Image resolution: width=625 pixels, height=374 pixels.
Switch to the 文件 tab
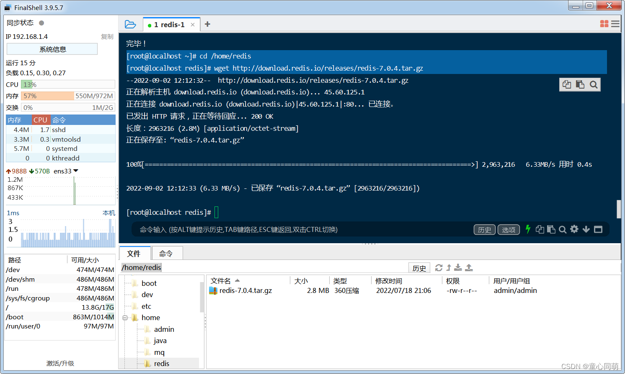[134, 254]
